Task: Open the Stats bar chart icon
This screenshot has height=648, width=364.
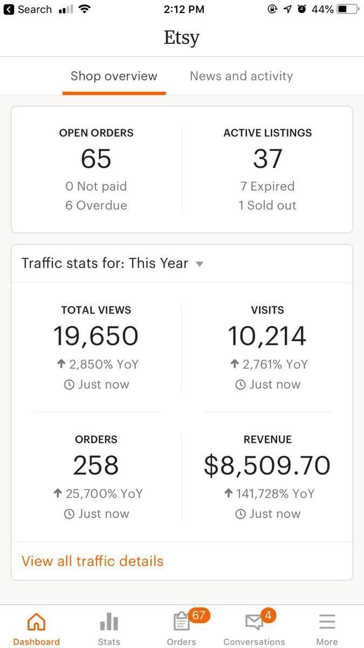Action: (x=109, y=622)
